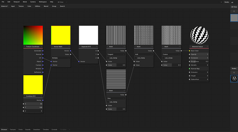The image size is (238, 132).
Task: Open the File menu
Action: click(x=3, y=2)
